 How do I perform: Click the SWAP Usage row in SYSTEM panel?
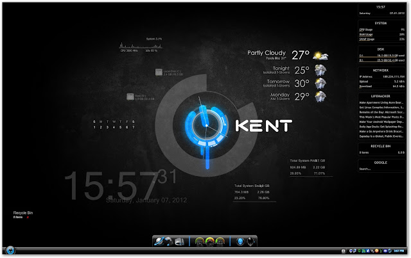381,39
